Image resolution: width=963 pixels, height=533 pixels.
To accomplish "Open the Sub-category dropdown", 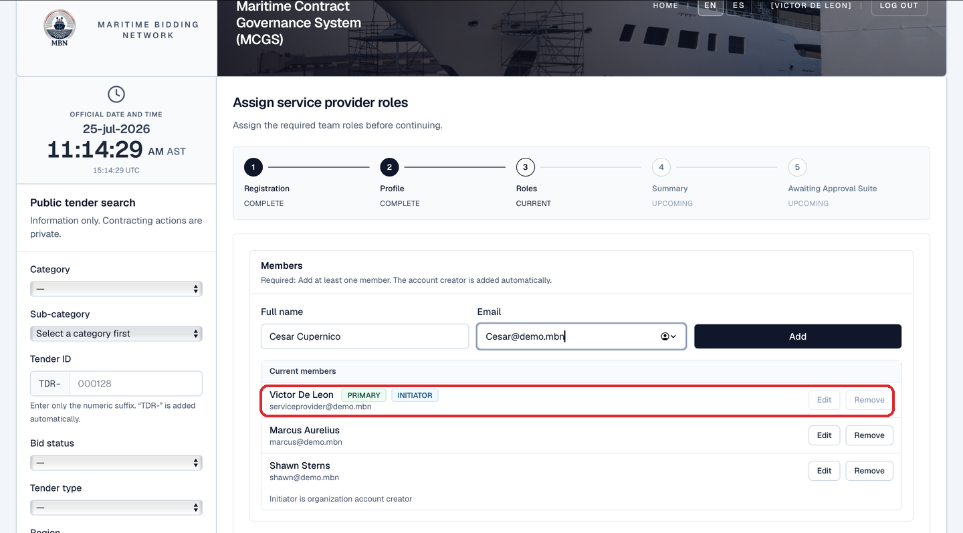I will [116, 334].
